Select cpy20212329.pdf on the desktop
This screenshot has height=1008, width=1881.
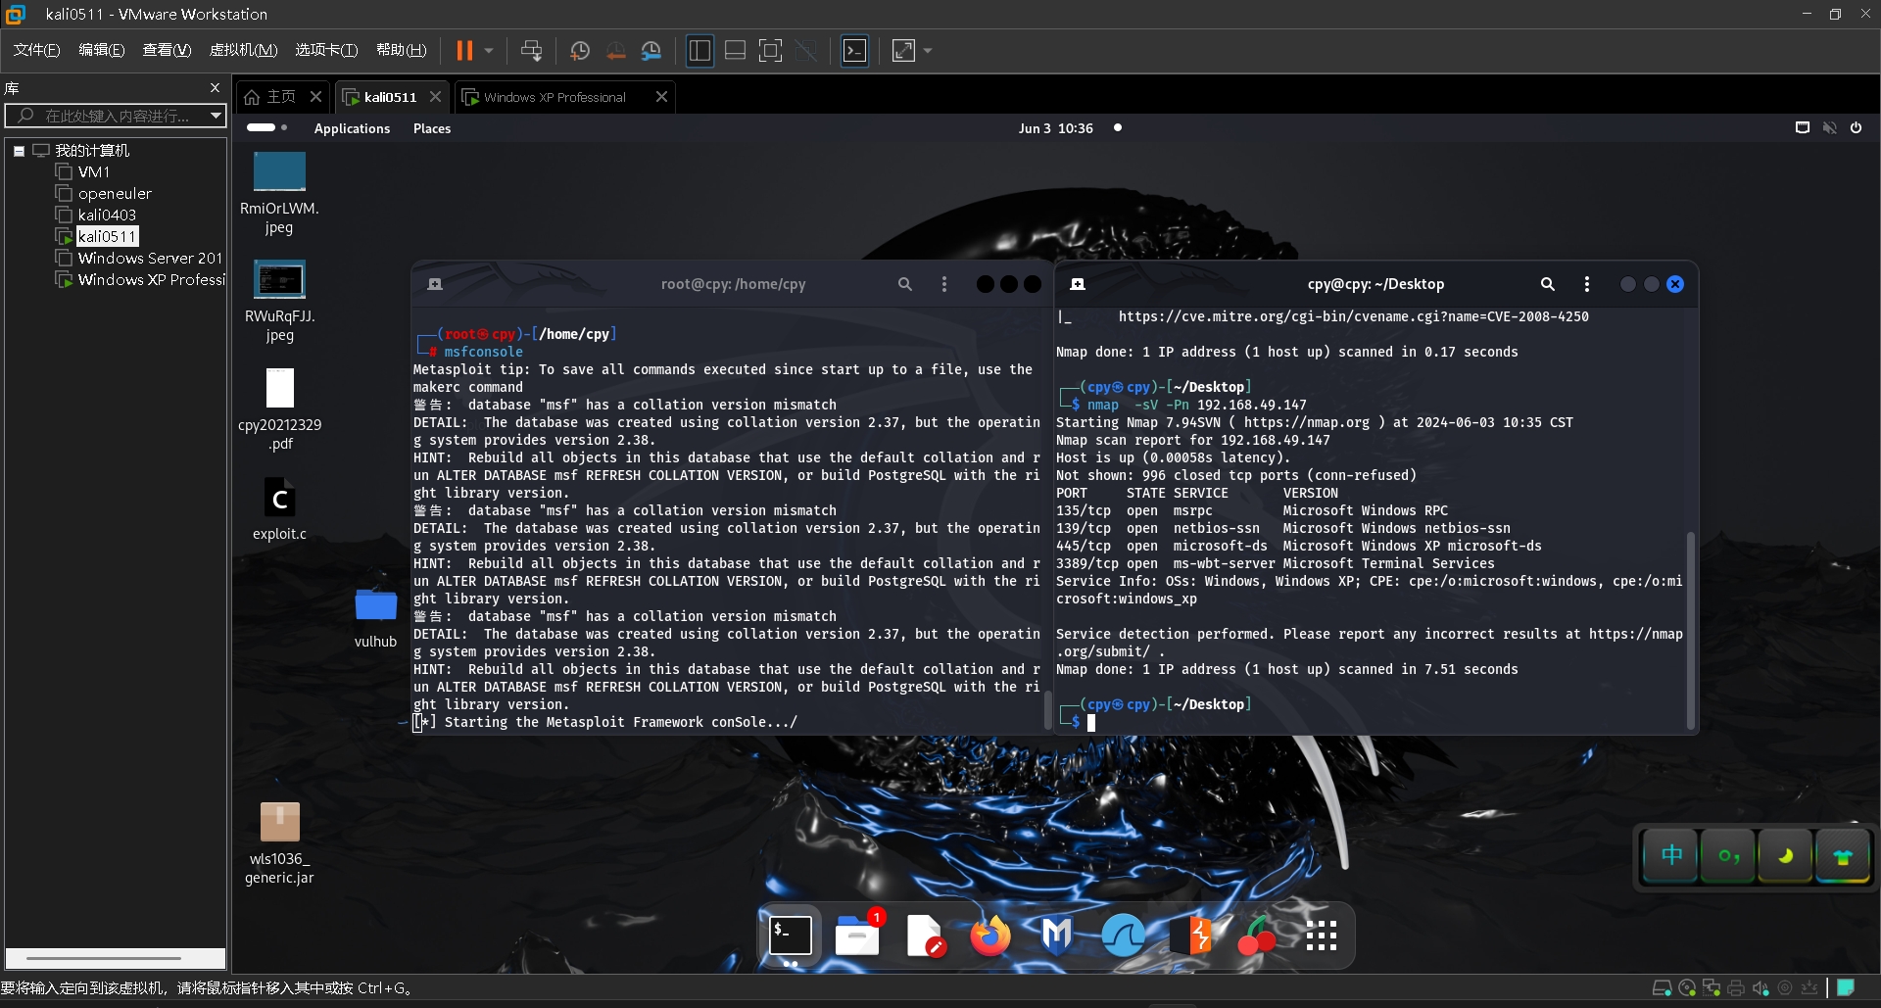click(279, 409)
